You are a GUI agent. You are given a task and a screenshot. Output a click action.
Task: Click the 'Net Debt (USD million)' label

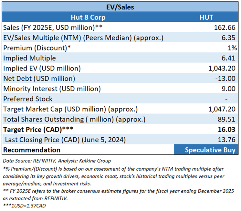39,79
